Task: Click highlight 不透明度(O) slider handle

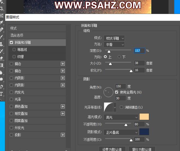Action: tap(126, 125)
